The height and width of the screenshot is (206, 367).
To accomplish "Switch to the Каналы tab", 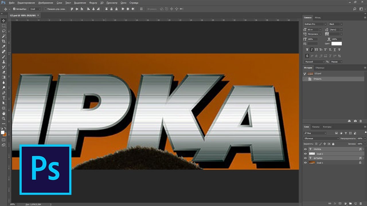I will tap(316, 127).
